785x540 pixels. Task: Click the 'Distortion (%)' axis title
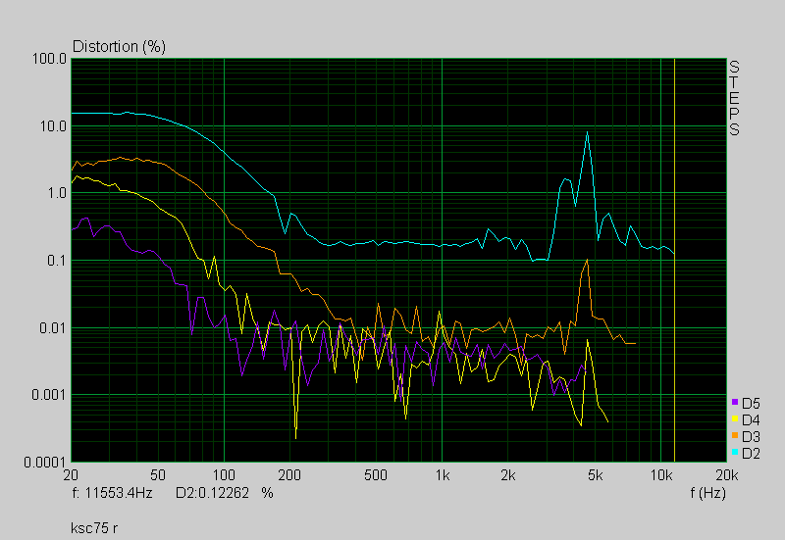(x=119, y=46)
